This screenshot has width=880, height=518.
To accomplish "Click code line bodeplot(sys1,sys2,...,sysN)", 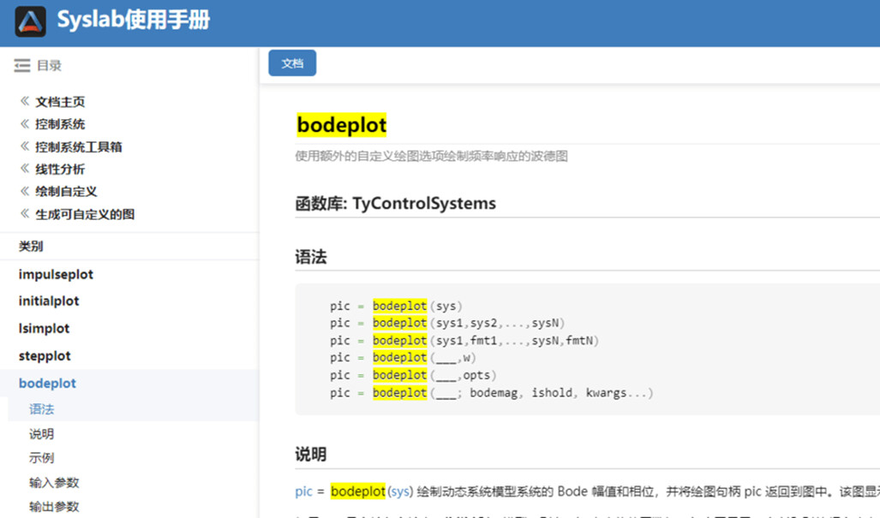I will click(x=447, y=323).
